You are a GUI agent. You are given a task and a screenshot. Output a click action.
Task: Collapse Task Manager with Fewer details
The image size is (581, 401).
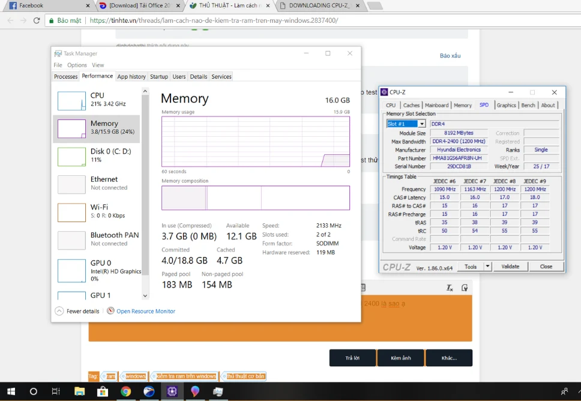pos(77,312)
